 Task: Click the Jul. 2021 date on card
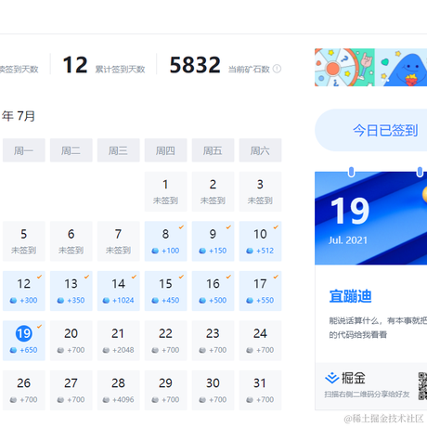coord(348,240)
